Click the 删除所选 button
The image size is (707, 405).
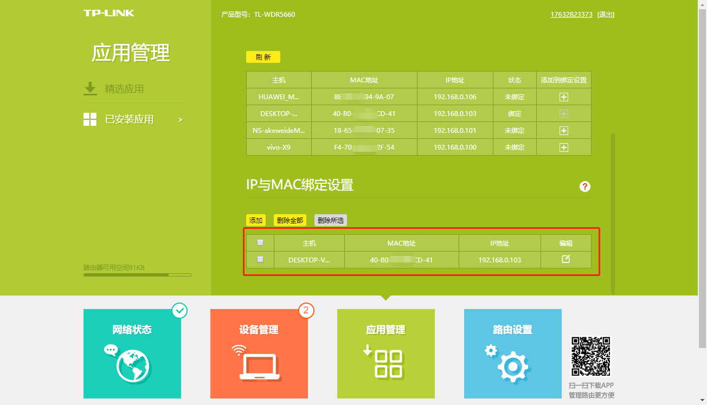tap(331, 220)
